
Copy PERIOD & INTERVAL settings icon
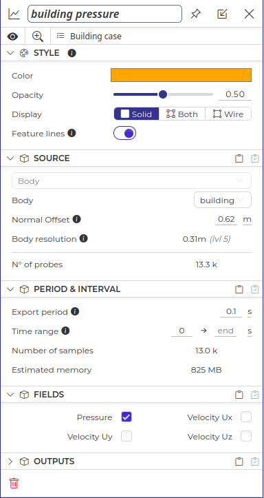239,289
